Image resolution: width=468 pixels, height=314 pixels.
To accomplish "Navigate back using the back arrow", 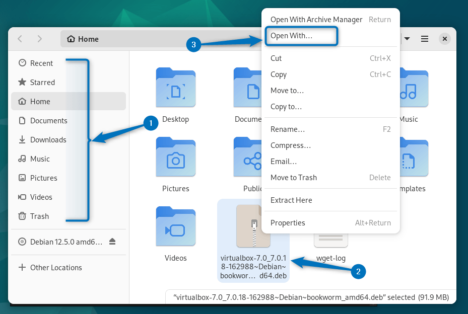I will tap(20, 39).
